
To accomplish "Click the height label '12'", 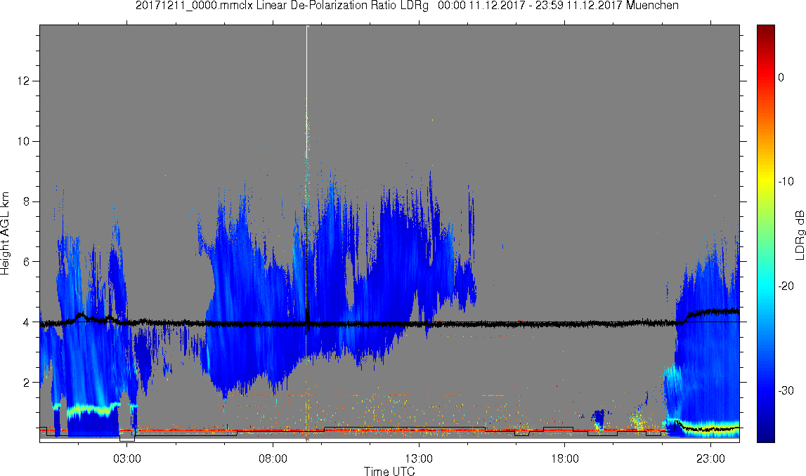I will tap(22, 81).
